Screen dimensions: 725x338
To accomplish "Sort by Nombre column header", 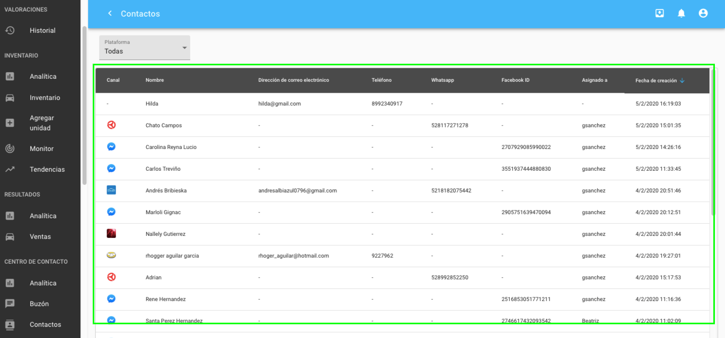I will (155, 80).
